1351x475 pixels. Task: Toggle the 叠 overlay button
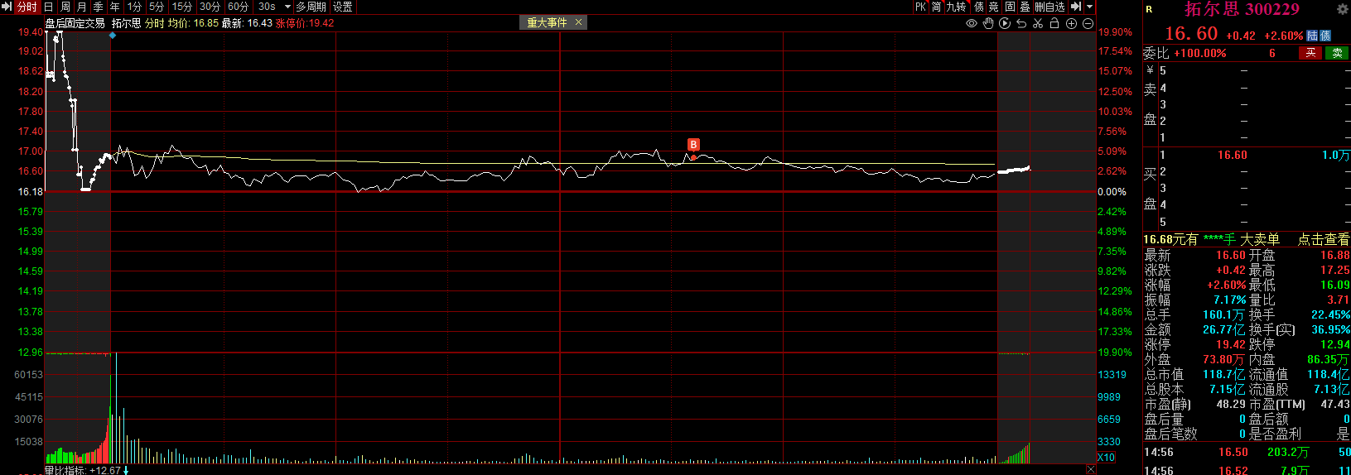click(x=1025, y=7)
